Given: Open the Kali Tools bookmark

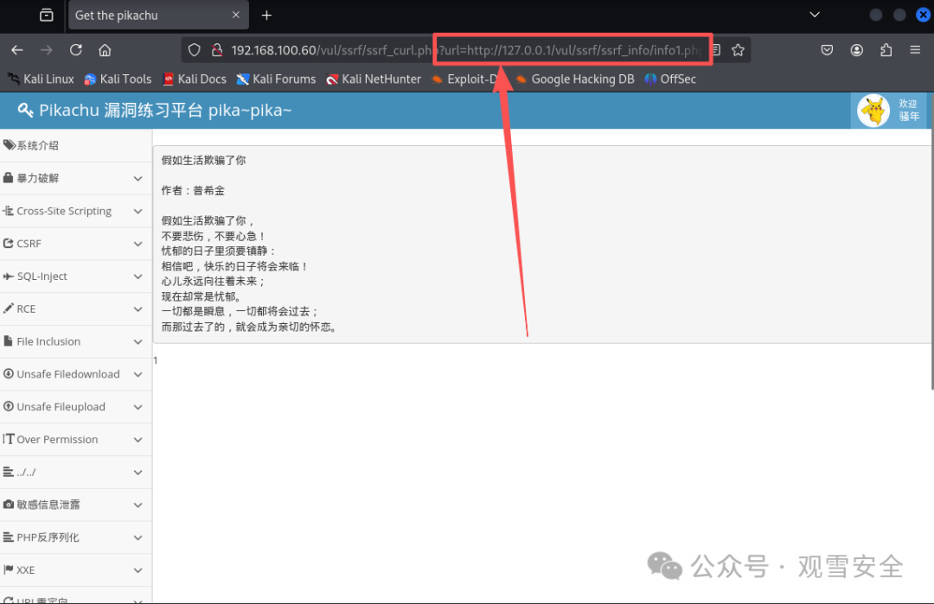Looking at the screenshot, I should (118, 79).
